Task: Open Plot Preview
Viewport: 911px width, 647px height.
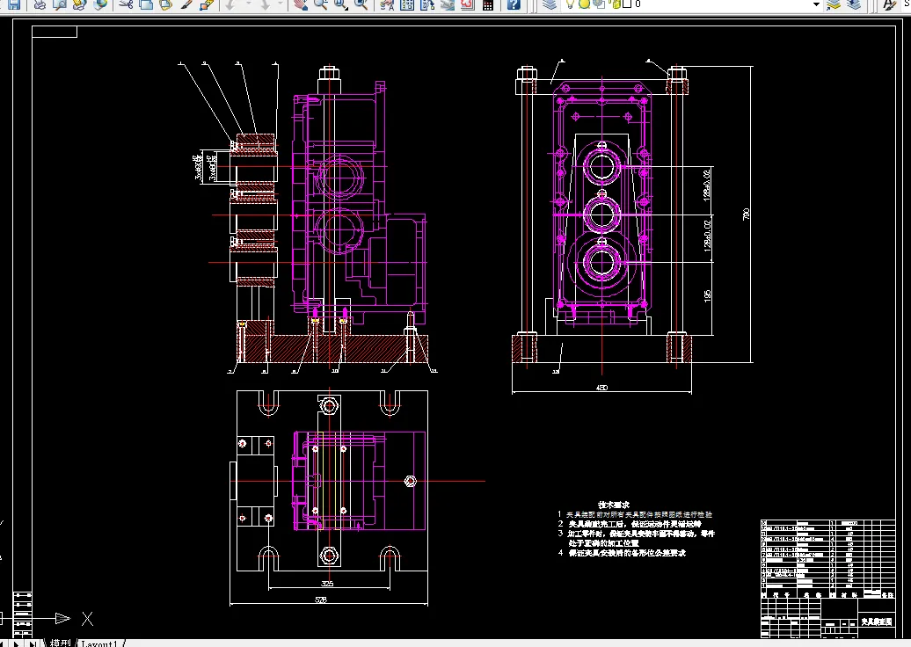Action: tap(59, 4)
